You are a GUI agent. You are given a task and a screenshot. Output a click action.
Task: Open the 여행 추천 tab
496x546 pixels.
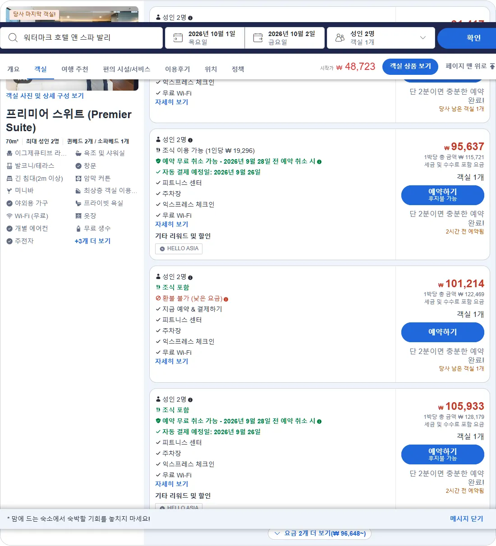coord(75,69)
